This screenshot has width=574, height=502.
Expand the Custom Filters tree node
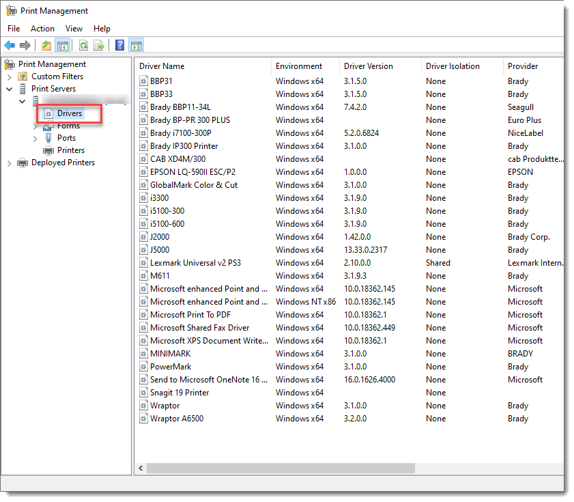(10, 76)
